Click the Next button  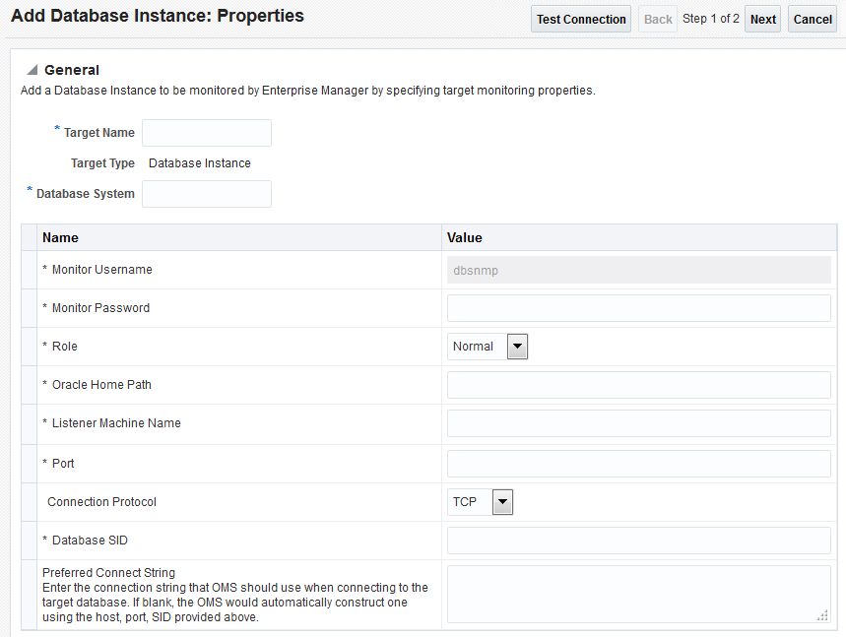(x=762, y=18)
